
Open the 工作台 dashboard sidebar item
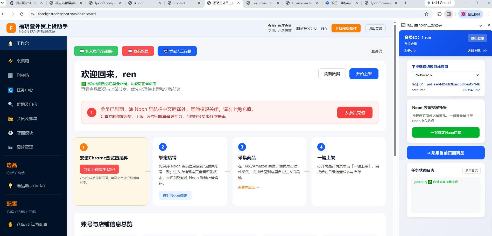pos(33,43)
